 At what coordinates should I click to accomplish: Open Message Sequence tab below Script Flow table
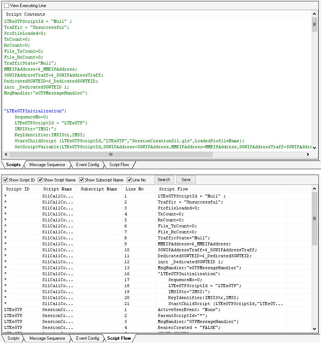(x=47, y=338)
